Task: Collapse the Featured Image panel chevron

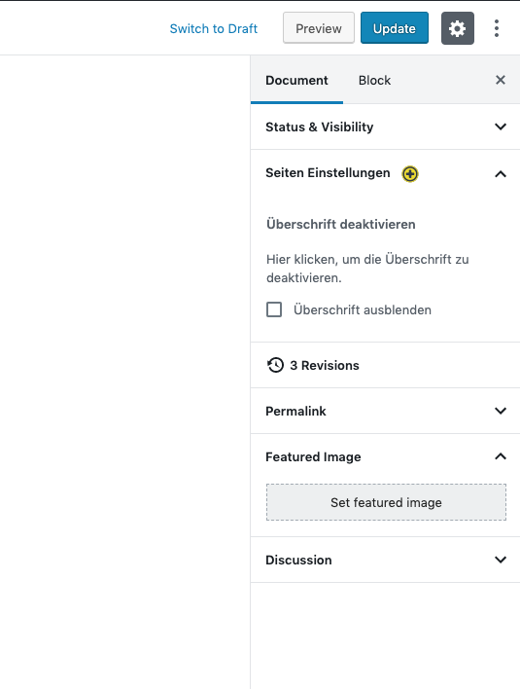Action: click(x=501, y=456)
